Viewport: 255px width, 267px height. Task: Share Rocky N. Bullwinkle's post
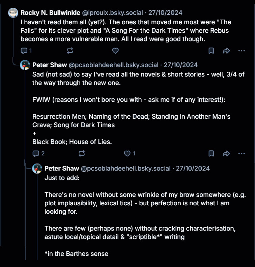pos(226,51)
